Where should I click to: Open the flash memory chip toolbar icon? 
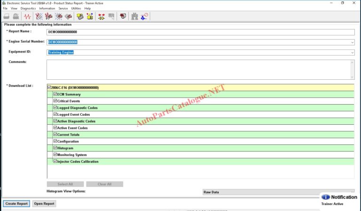[123, 16]
